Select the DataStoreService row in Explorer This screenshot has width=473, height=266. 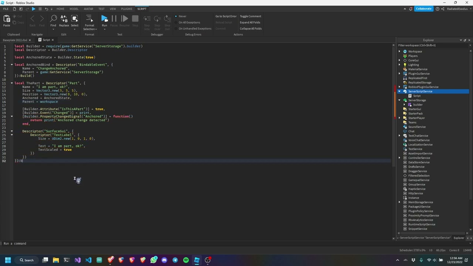(419, 162)
